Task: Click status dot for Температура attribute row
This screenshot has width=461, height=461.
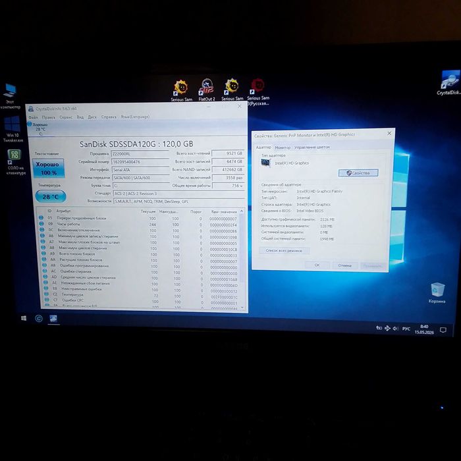Action: click(x=46, y=294)
